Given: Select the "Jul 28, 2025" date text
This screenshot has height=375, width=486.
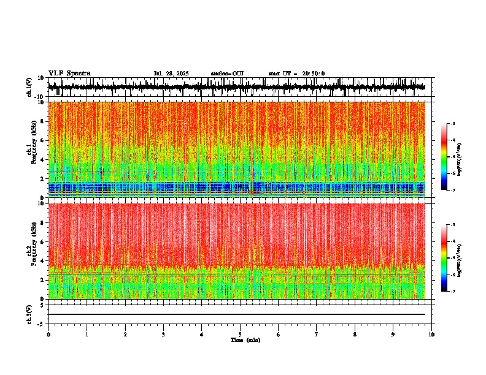Looking at the screenshot, I should click(x=171, y=74).
